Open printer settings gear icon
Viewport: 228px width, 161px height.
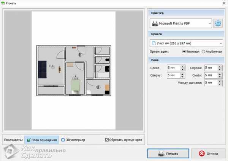[218, 23]
